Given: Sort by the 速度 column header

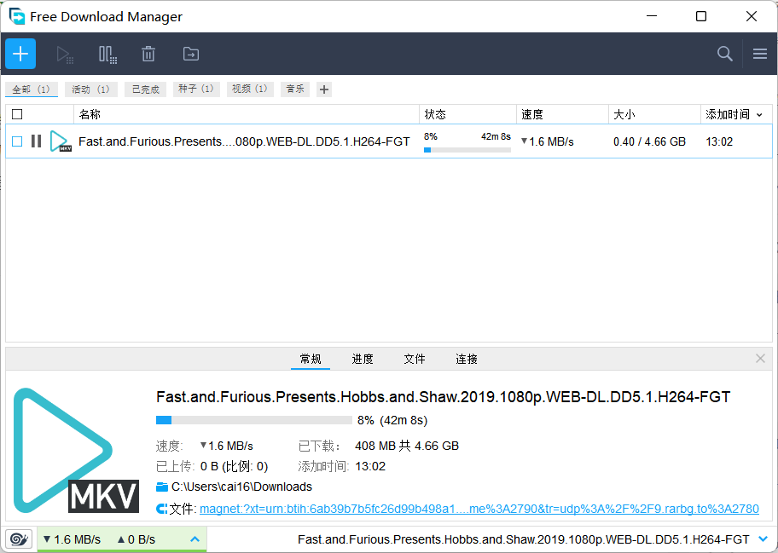Looking at the screenshot, I should pos(563,114).
